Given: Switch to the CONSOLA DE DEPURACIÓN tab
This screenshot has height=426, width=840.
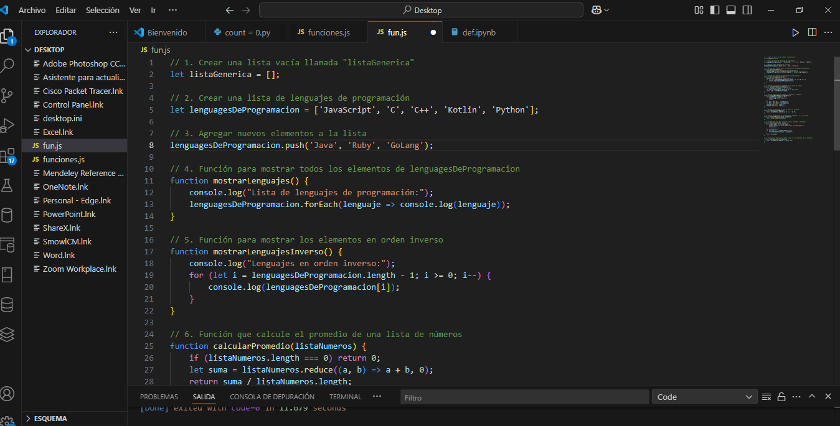Looking at the screenshot, I should pos(272,397).
